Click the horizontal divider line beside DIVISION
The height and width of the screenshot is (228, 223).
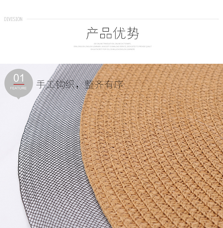pyautogui.click(x=123, y=19)
